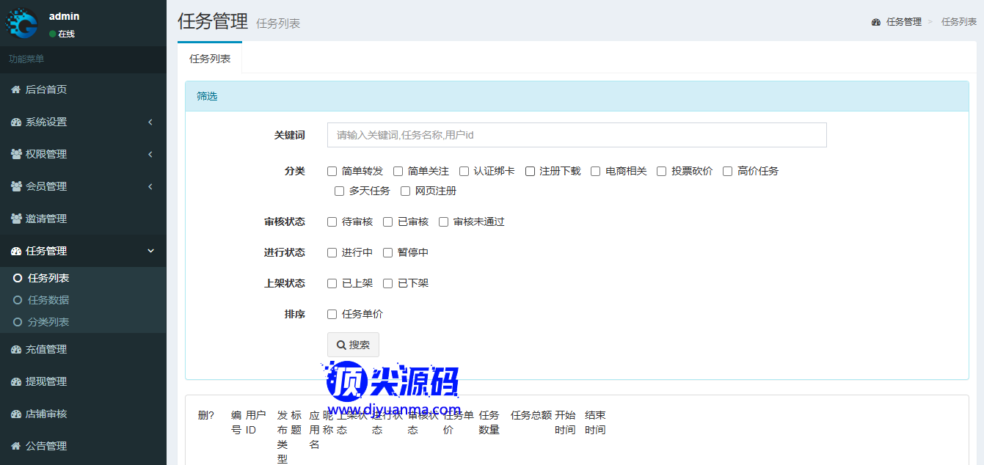The image size is (984, 465).
Task: Open 任务数据 in the sidebar
Action: pyautogui.click(x=48, y=300)
